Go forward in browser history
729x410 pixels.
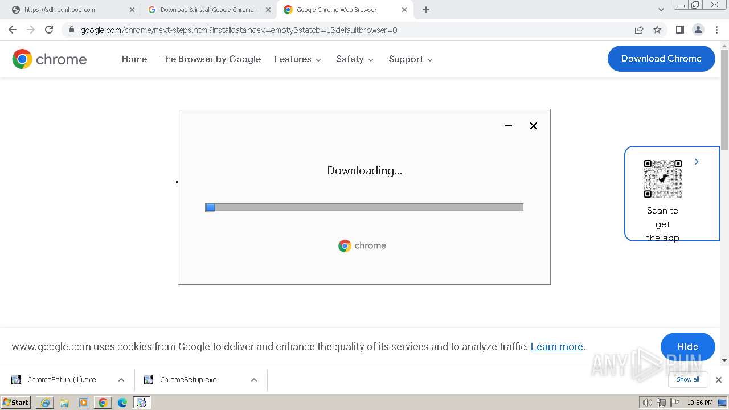coord(31,30)
